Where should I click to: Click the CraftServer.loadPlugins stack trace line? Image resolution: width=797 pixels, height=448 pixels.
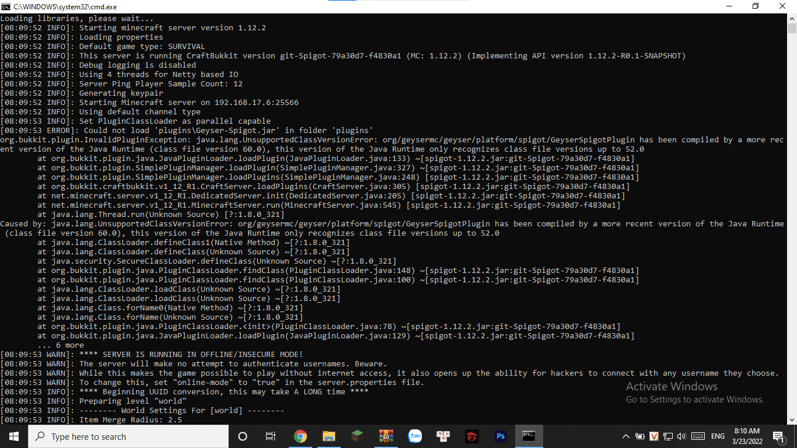tap(334, 187)
